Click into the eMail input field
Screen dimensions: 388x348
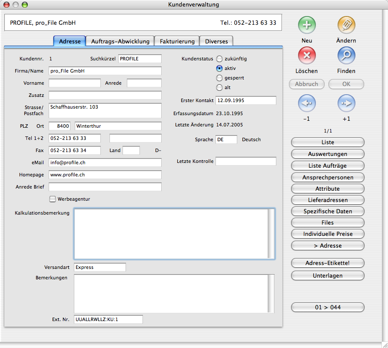(x=105, y=162)
